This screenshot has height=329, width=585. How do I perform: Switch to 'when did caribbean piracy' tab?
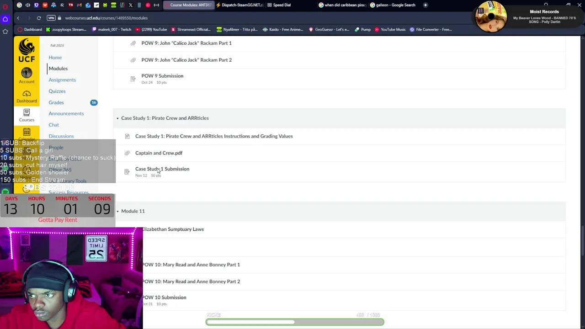pyautogui.click(x=342, y=5)
